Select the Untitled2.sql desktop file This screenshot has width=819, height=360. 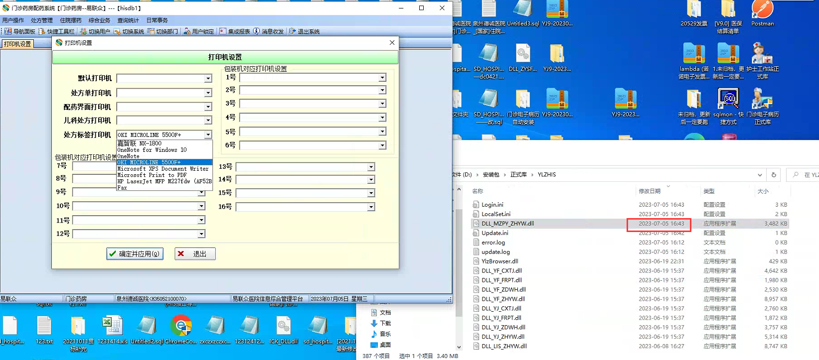[147, 330]
